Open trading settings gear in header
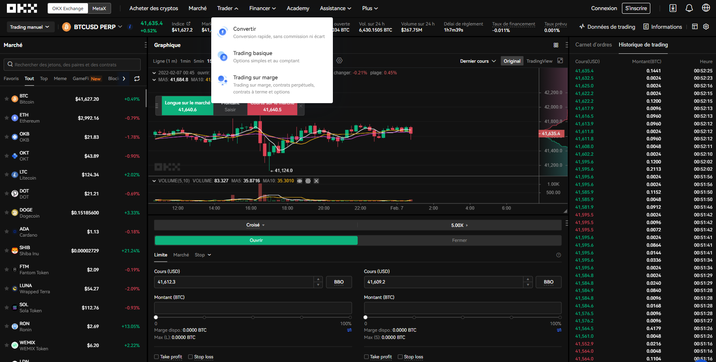716x362 pixels. (706, 27)
